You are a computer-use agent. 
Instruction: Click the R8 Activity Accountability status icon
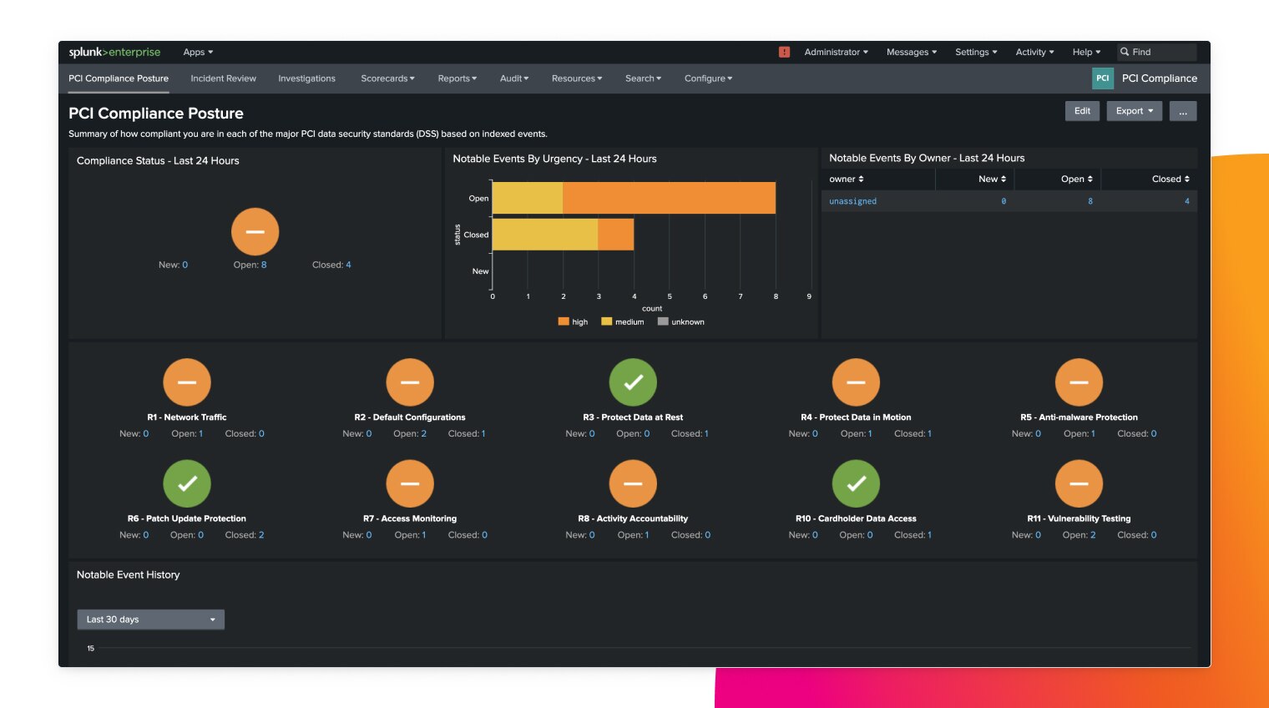633,483
